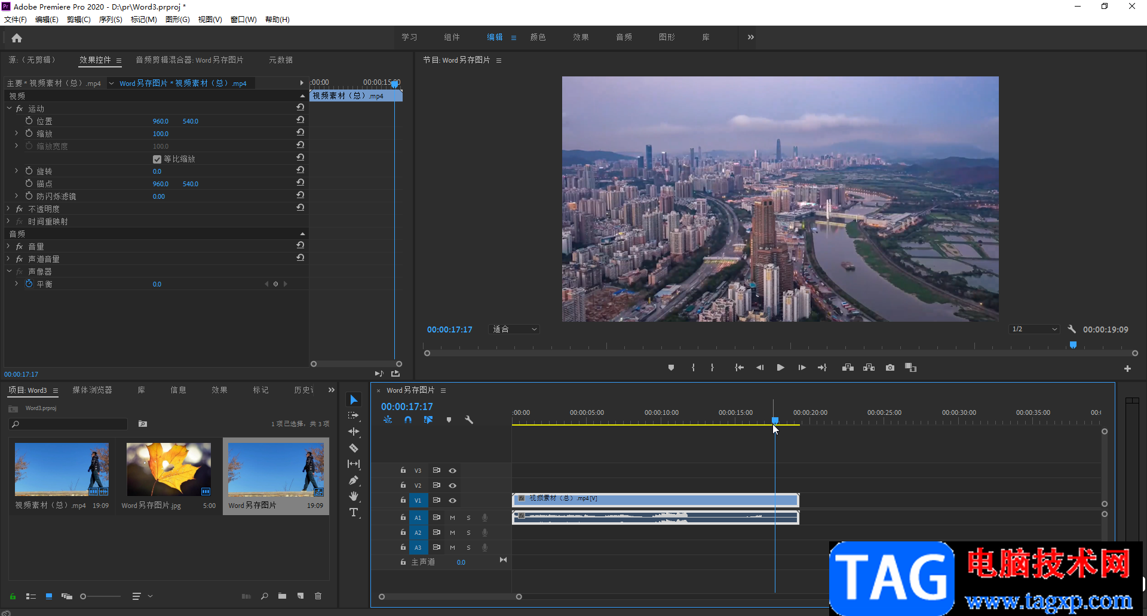Click Mark Out bracket icon
Screen dimensions: 1147x616
click(x=712, y=368)
